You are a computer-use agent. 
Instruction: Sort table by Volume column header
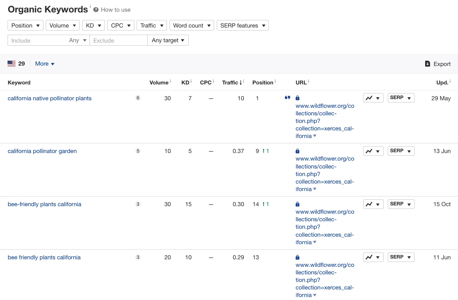coord(159,83)
